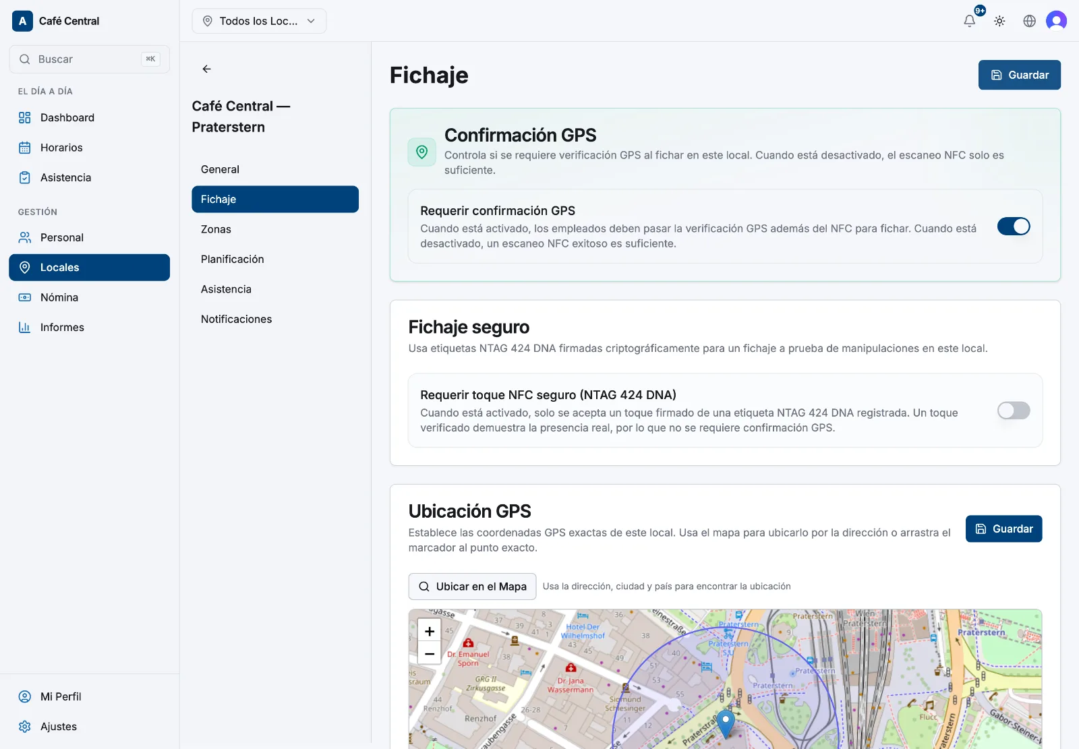Image resolution: width=1079 pixels, height=749 pixels.
Task: Go to Asistencia in main sidebar
Action: [x=89, y=177]
